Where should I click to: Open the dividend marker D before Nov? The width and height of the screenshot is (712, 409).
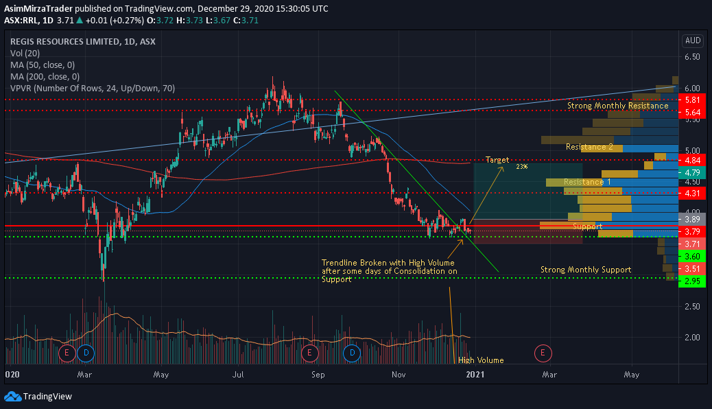tap(352, 353)
